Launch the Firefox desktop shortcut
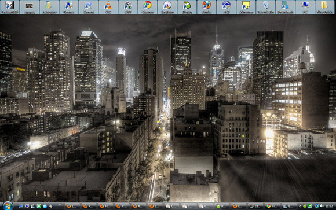This screenshot has width=336, height=210. pos(207,7)
